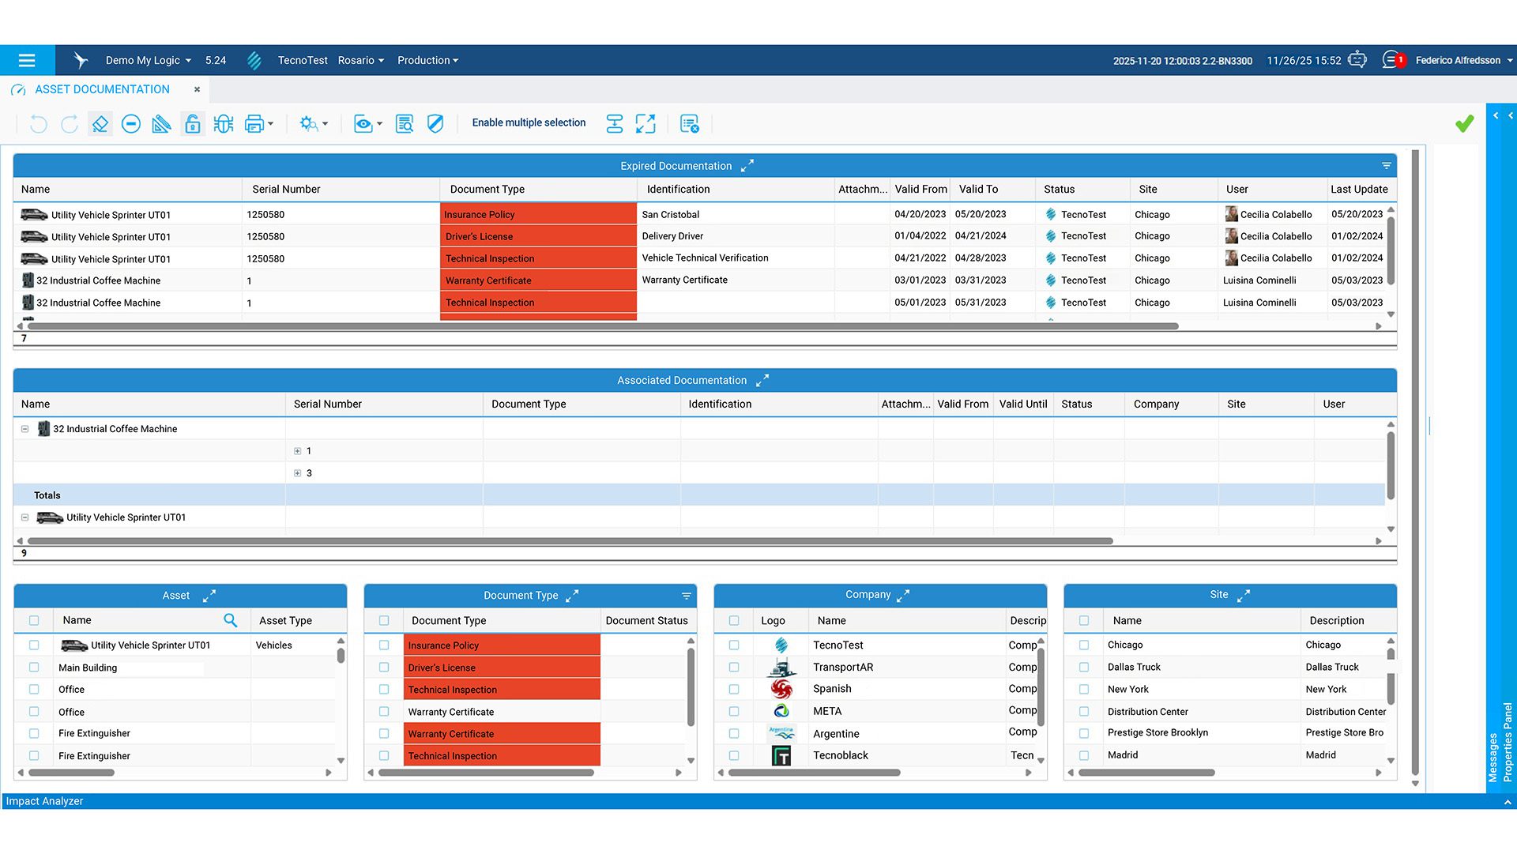Click the bug debug icon
The image size is (1517, 854).
click(x=224, y=124)
